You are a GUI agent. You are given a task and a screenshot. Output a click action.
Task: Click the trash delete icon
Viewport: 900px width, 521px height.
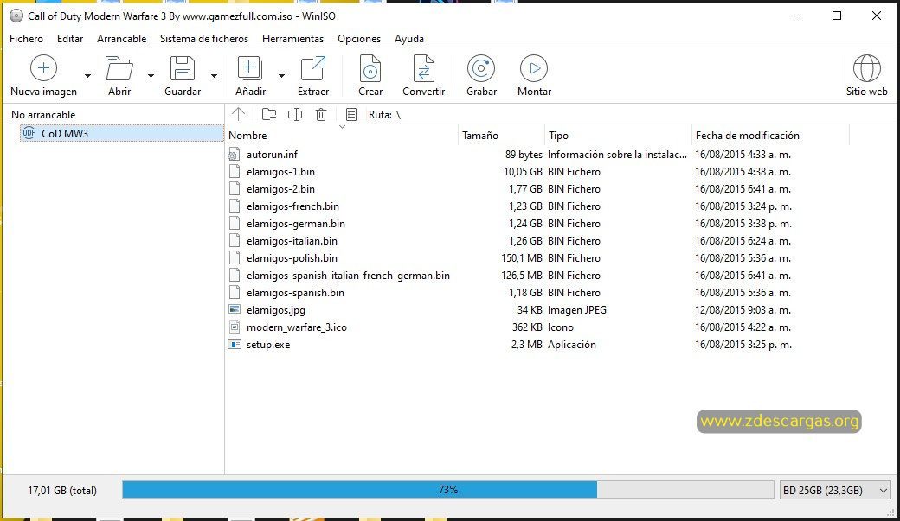point(321,114)
